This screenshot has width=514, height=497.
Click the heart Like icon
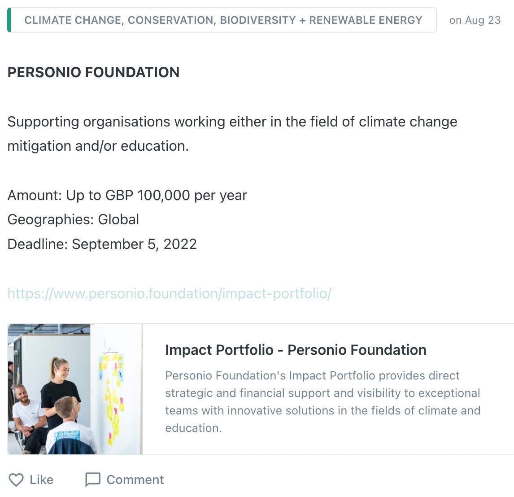click(16, 480)
